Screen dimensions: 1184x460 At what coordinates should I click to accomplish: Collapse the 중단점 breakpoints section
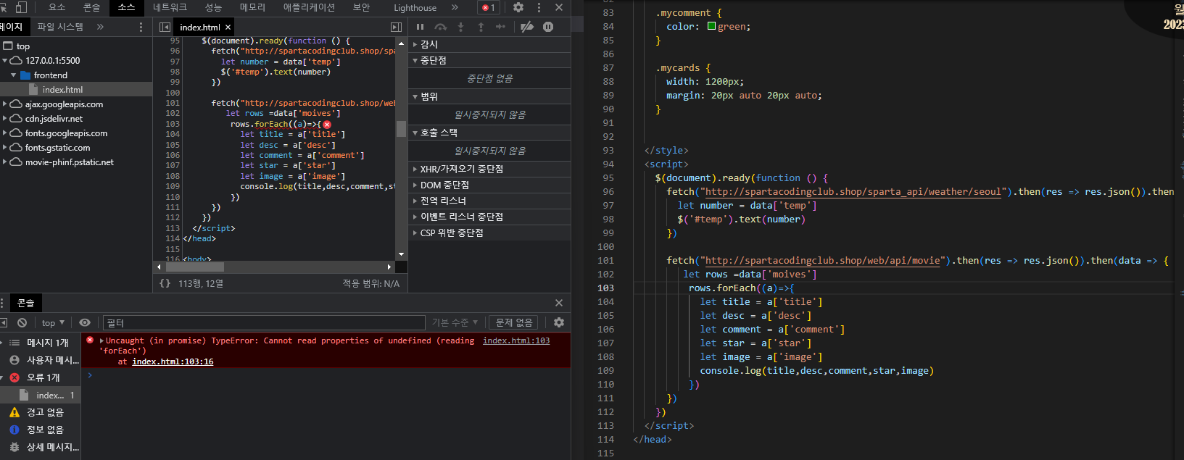489,60
